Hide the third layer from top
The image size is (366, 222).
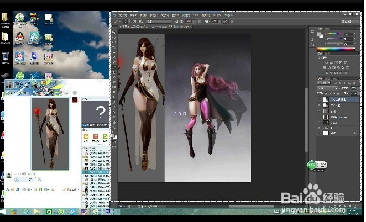coord(319,111)
